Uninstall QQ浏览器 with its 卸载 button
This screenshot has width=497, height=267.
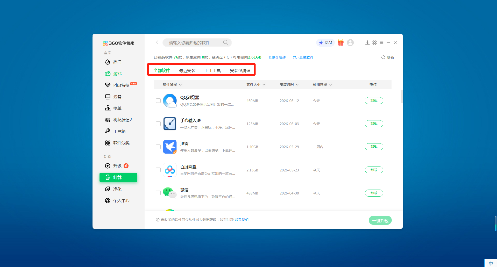pos(374,100)
